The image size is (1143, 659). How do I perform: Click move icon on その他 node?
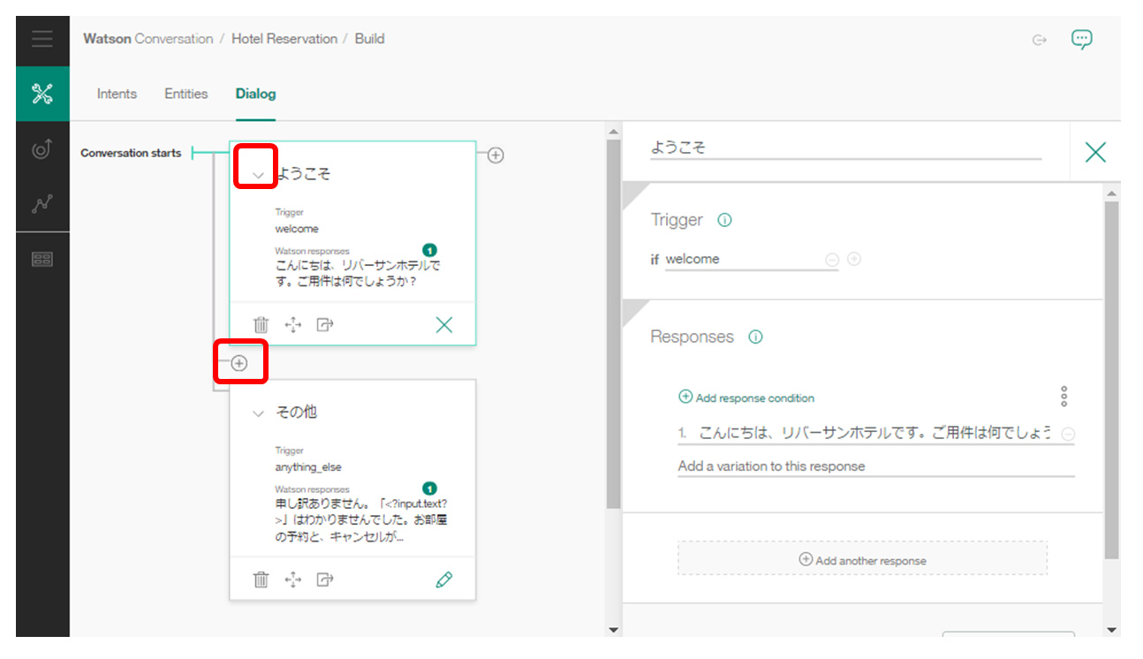(x=293, y=579)
